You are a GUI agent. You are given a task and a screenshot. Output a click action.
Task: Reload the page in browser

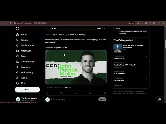tap(10, 23)
